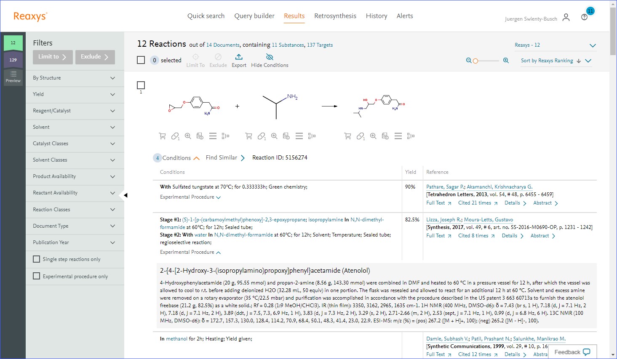Viewport: 617px width, 359px height.
Task: Switch to the Retrosynthesis tab
Action: coord(335,16)
